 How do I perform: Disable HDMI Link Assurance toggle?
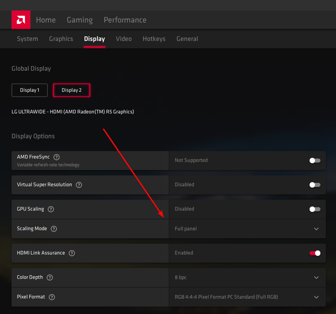[x=315, y=253]
